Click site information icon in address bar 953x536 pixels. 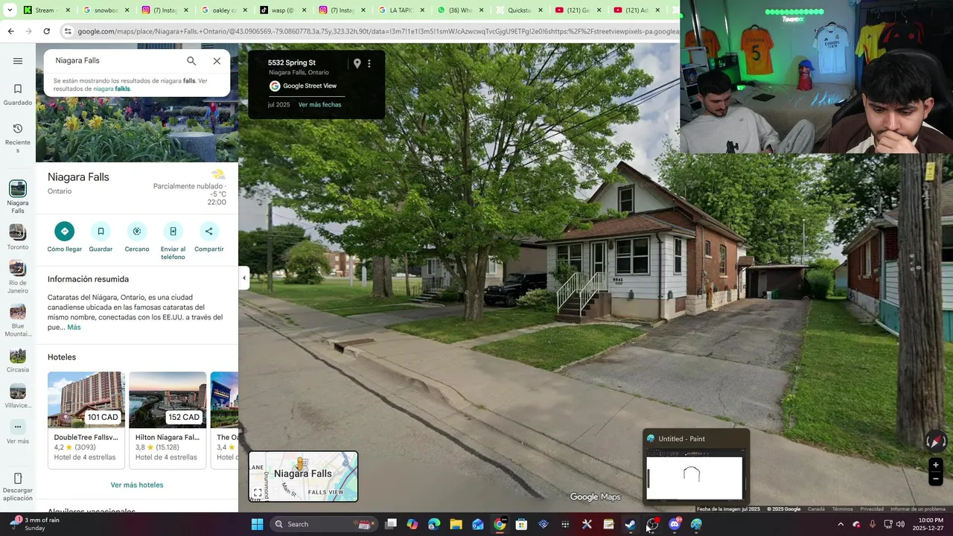click(68, 31)
